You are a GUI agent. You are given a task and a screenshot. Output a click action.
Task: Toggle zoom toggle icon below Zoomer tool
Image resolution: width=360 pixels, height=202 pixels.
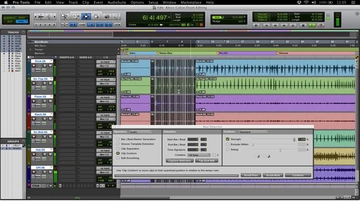[x=65, y=25]
